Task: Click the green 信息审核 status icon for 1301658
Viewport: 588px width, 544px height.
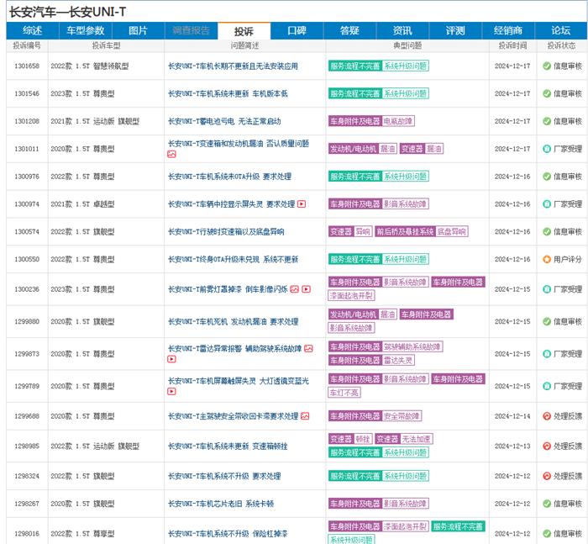Action: (x=547, y=66)
